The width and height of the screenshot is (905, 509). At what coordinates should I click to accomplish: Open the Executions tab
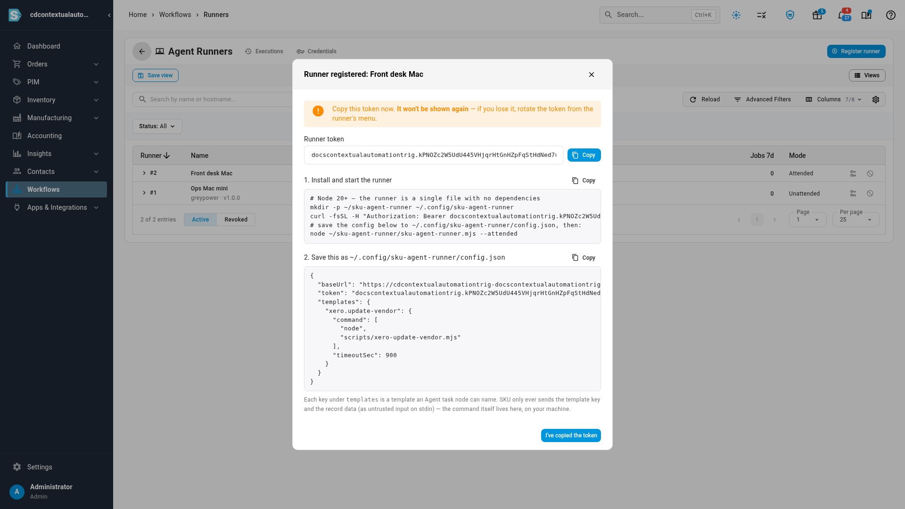point(264,51)
